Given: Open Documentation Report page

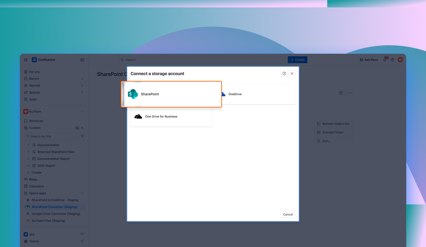Looking at the screenshot, I should (x=53, y=159).
